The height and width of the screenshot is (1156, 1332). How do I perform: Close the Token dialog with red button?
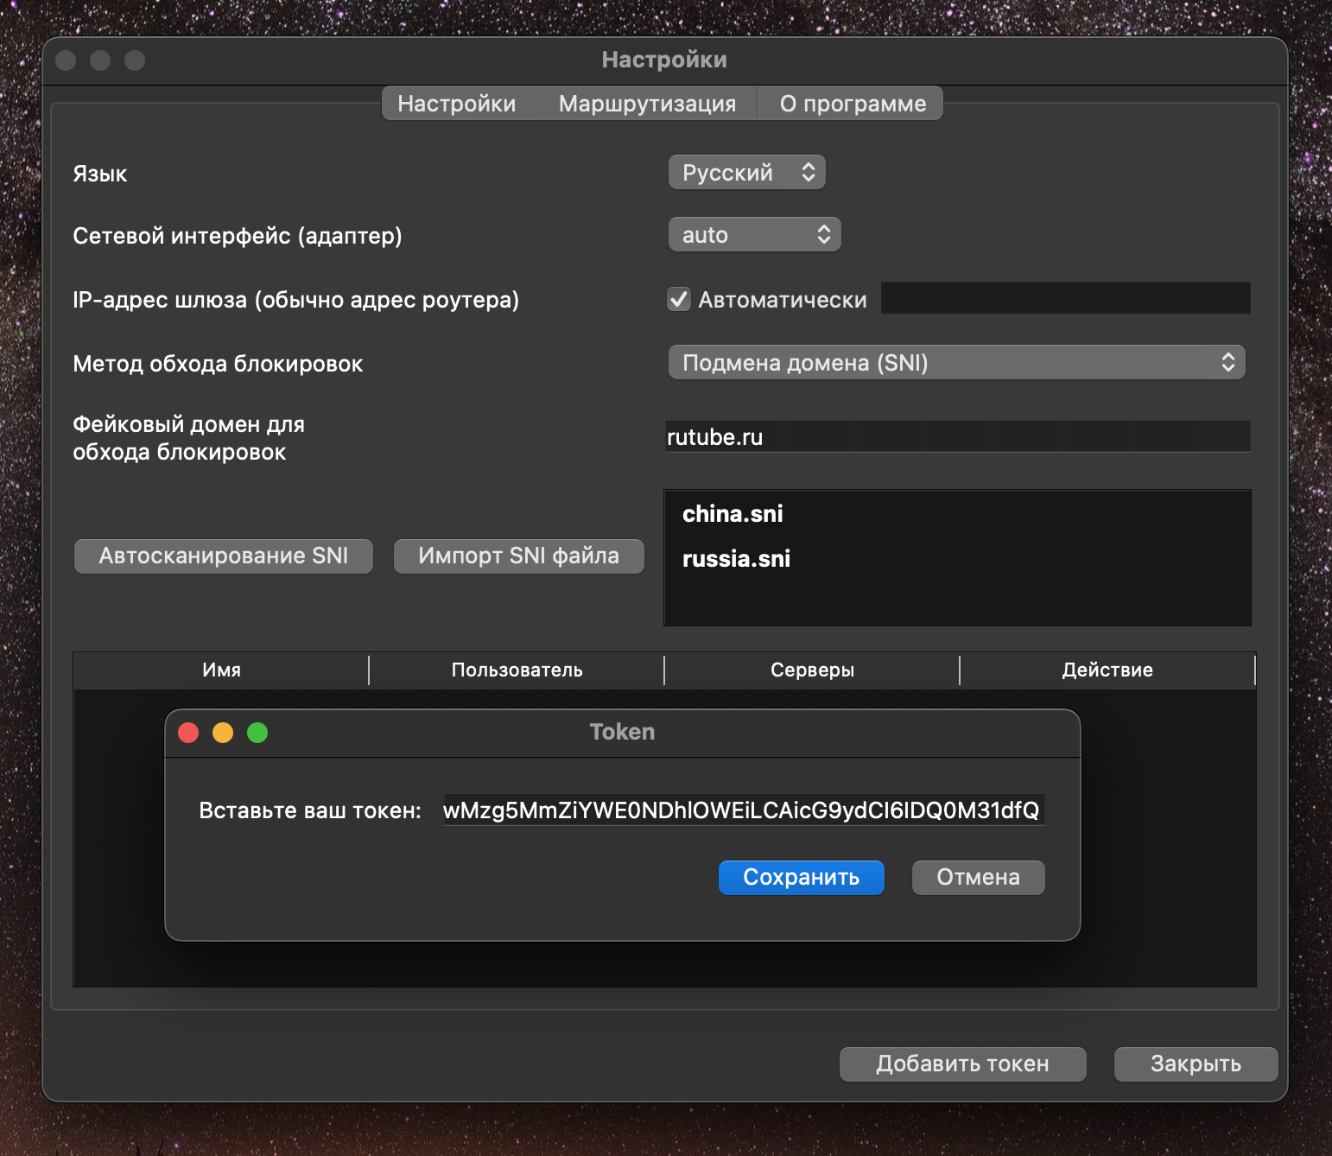(188, 733)
